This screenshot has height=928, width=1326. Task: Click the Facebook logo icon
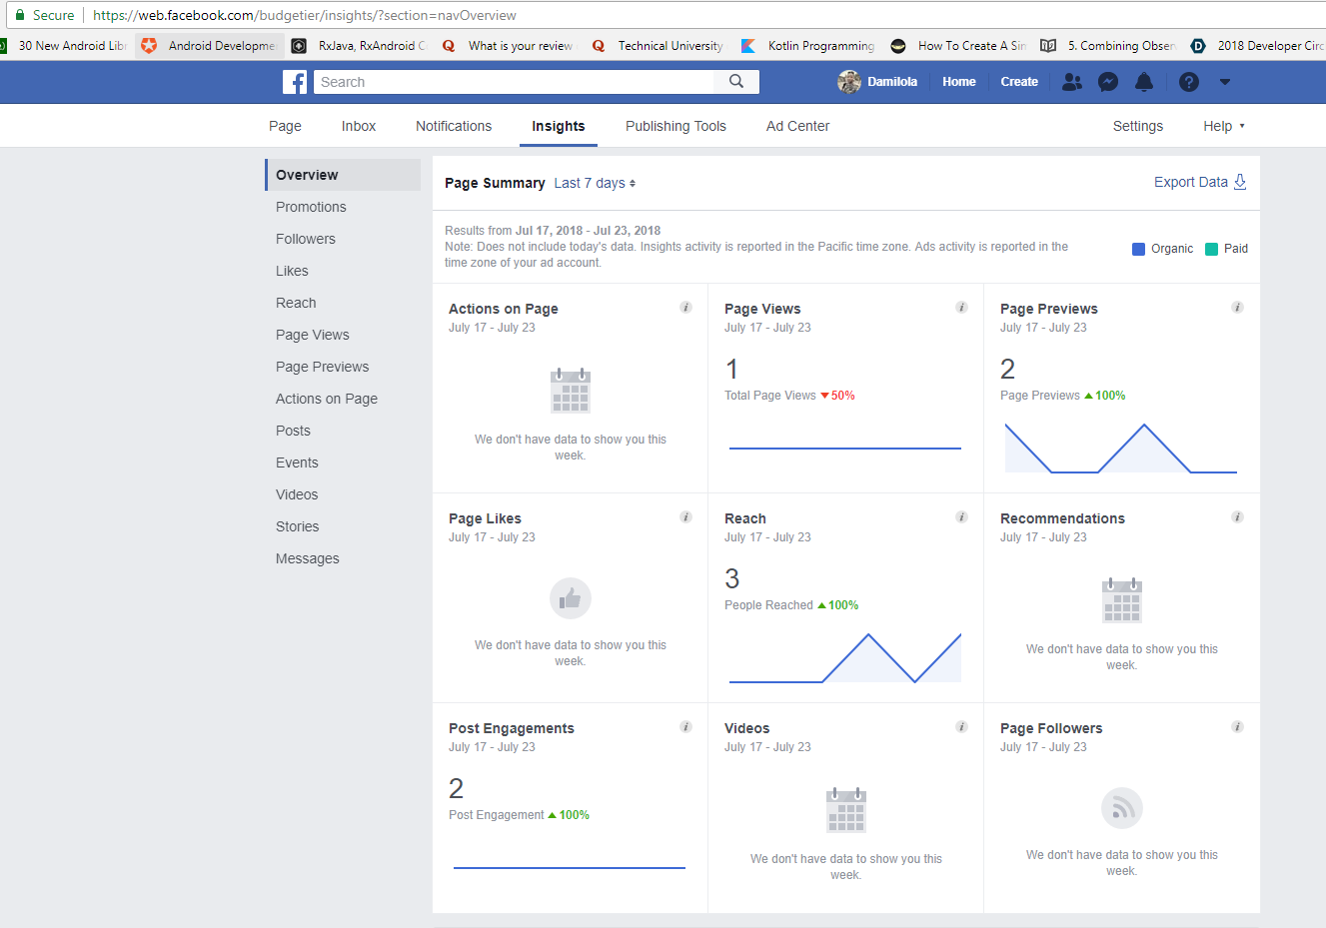[295, 82]
